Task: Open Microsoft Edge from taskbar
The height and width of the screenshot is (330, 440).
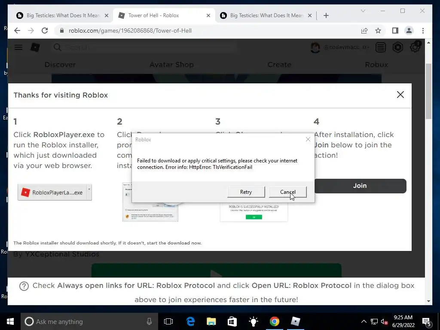Action: (x=190, y=321)
